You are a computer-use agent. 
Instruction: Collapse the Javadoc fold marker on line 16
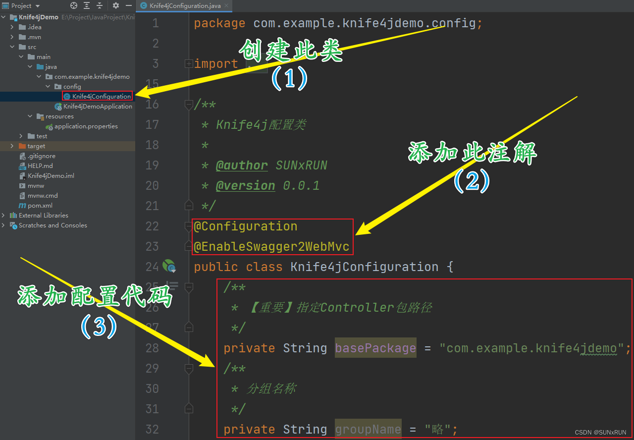[x=188, y=104]
